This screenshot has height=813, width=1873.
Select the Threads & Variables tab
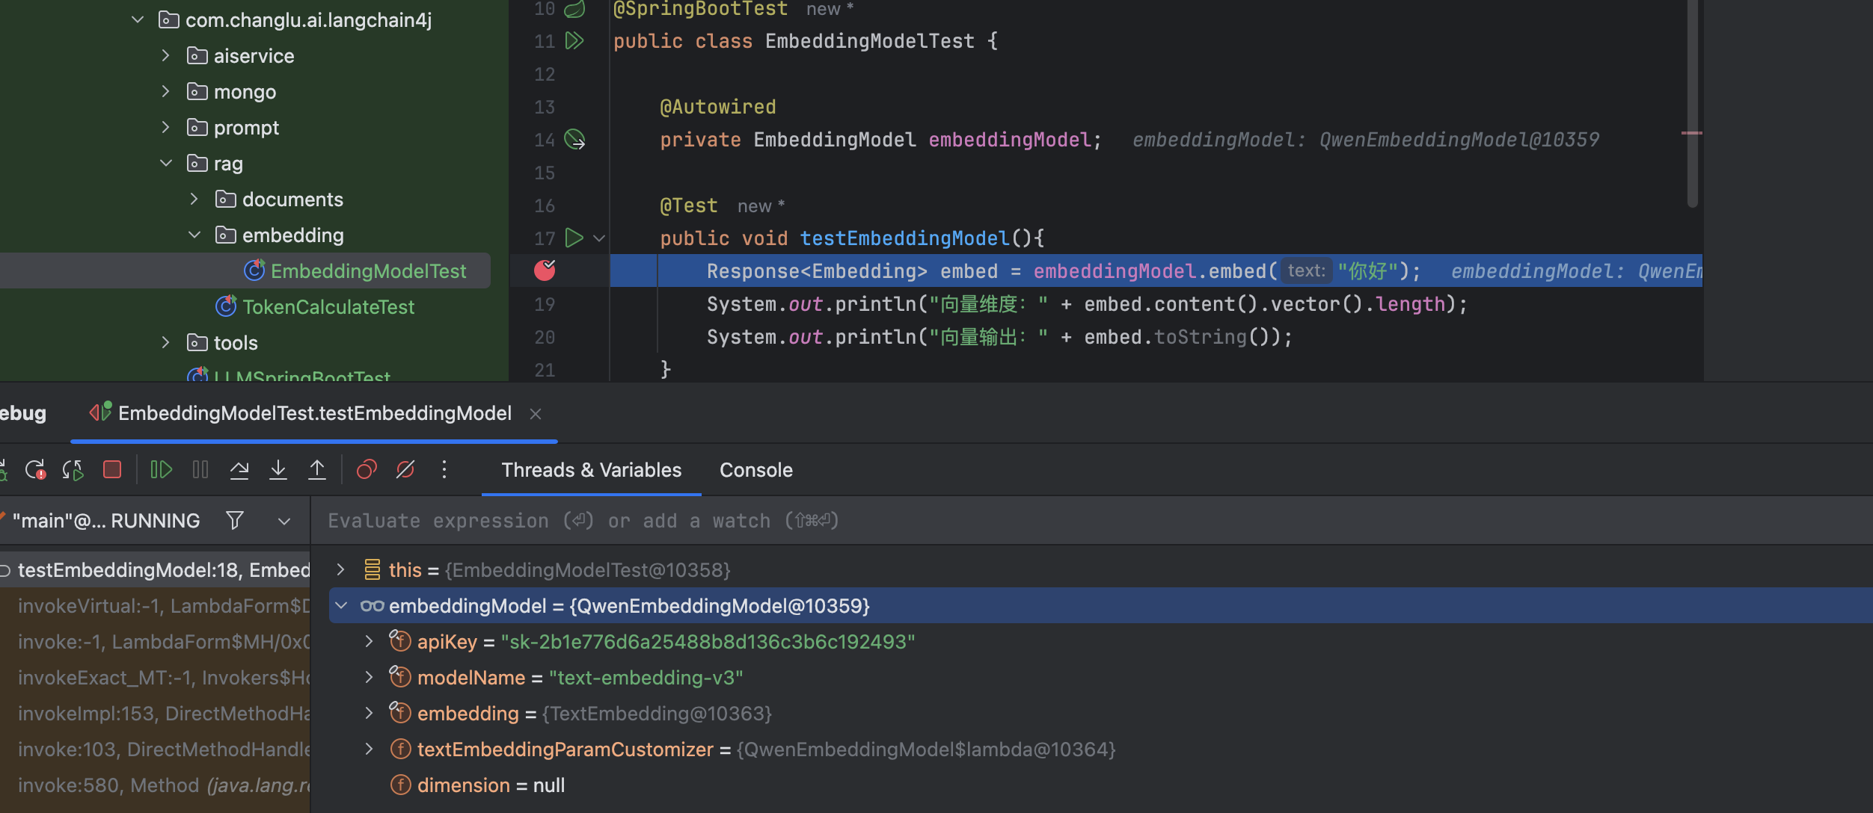[x=591, y=470]
